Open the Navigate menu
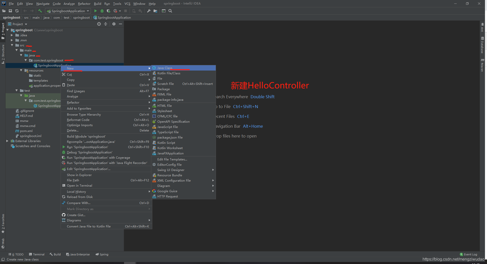Screen dimensions: 487x264 [43, 4]
